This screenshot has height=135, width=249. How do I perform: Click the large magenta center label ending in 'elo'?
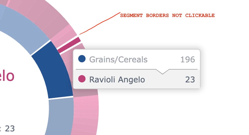click(x=7, y=75)
